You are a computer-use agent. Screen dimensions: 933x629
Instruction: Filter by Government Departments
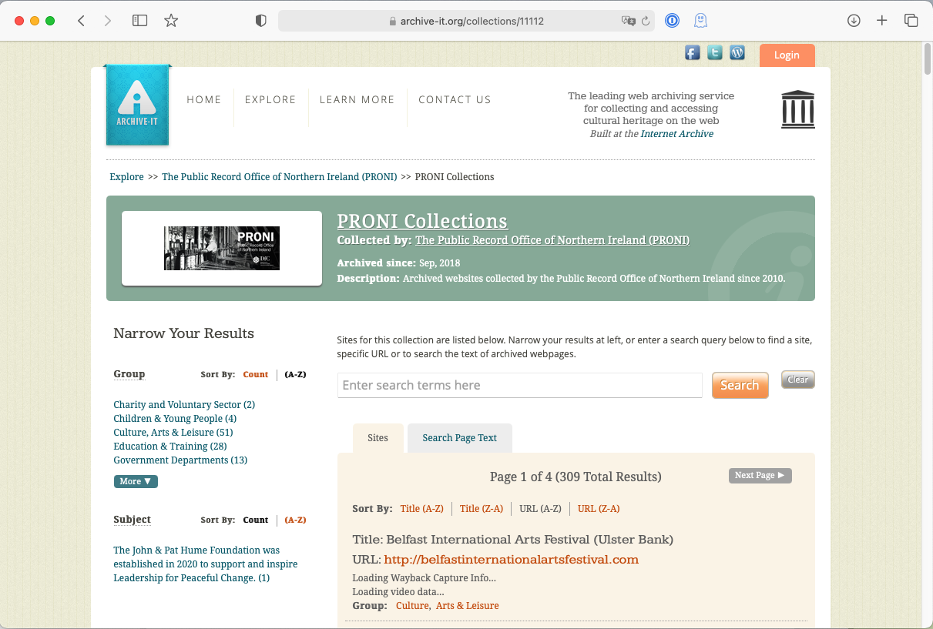(x=180, y=460)
